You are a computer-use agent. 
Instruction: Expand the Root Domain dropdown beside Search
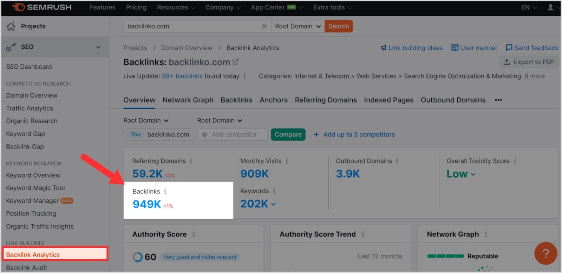(298, 26)
